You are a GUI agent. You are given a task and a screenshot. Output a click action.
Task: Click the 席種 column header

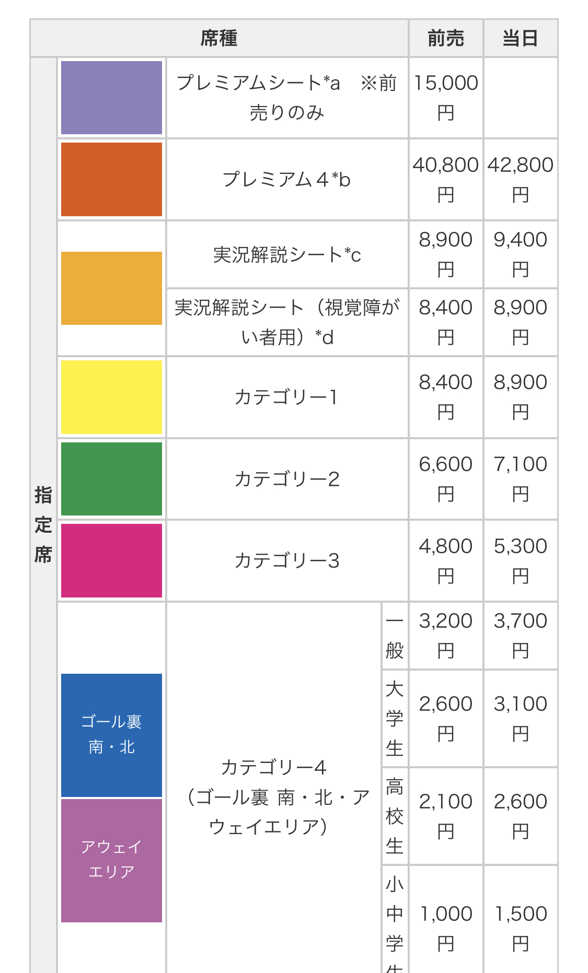click(219, 38)
